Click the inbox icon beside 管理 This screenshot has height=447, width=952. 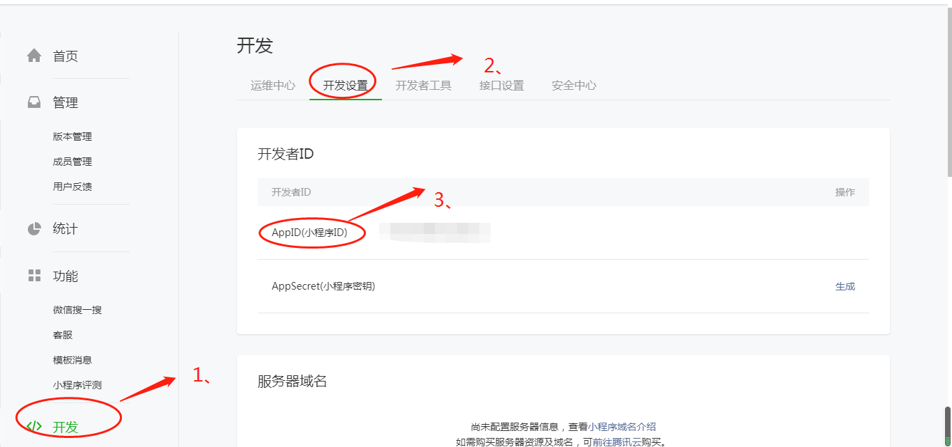coord(34,102)
